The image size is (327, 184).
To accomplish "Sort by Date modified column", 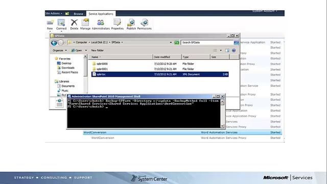I will 167,57.
